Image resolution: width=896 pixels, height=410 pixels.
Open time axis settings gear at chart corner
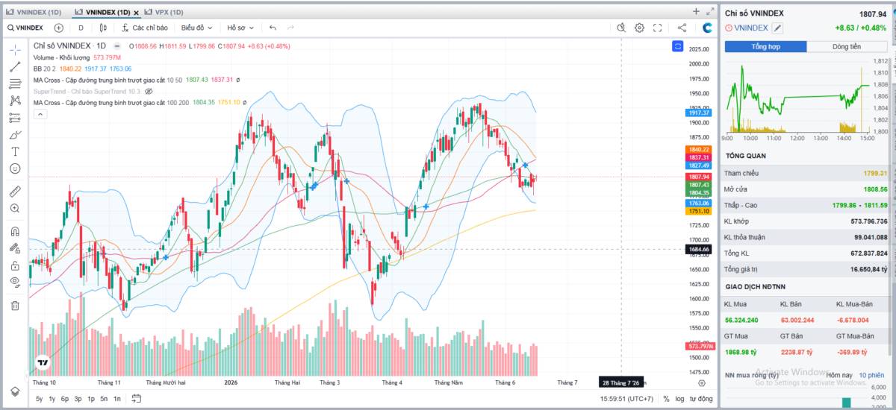pos(702,382)
